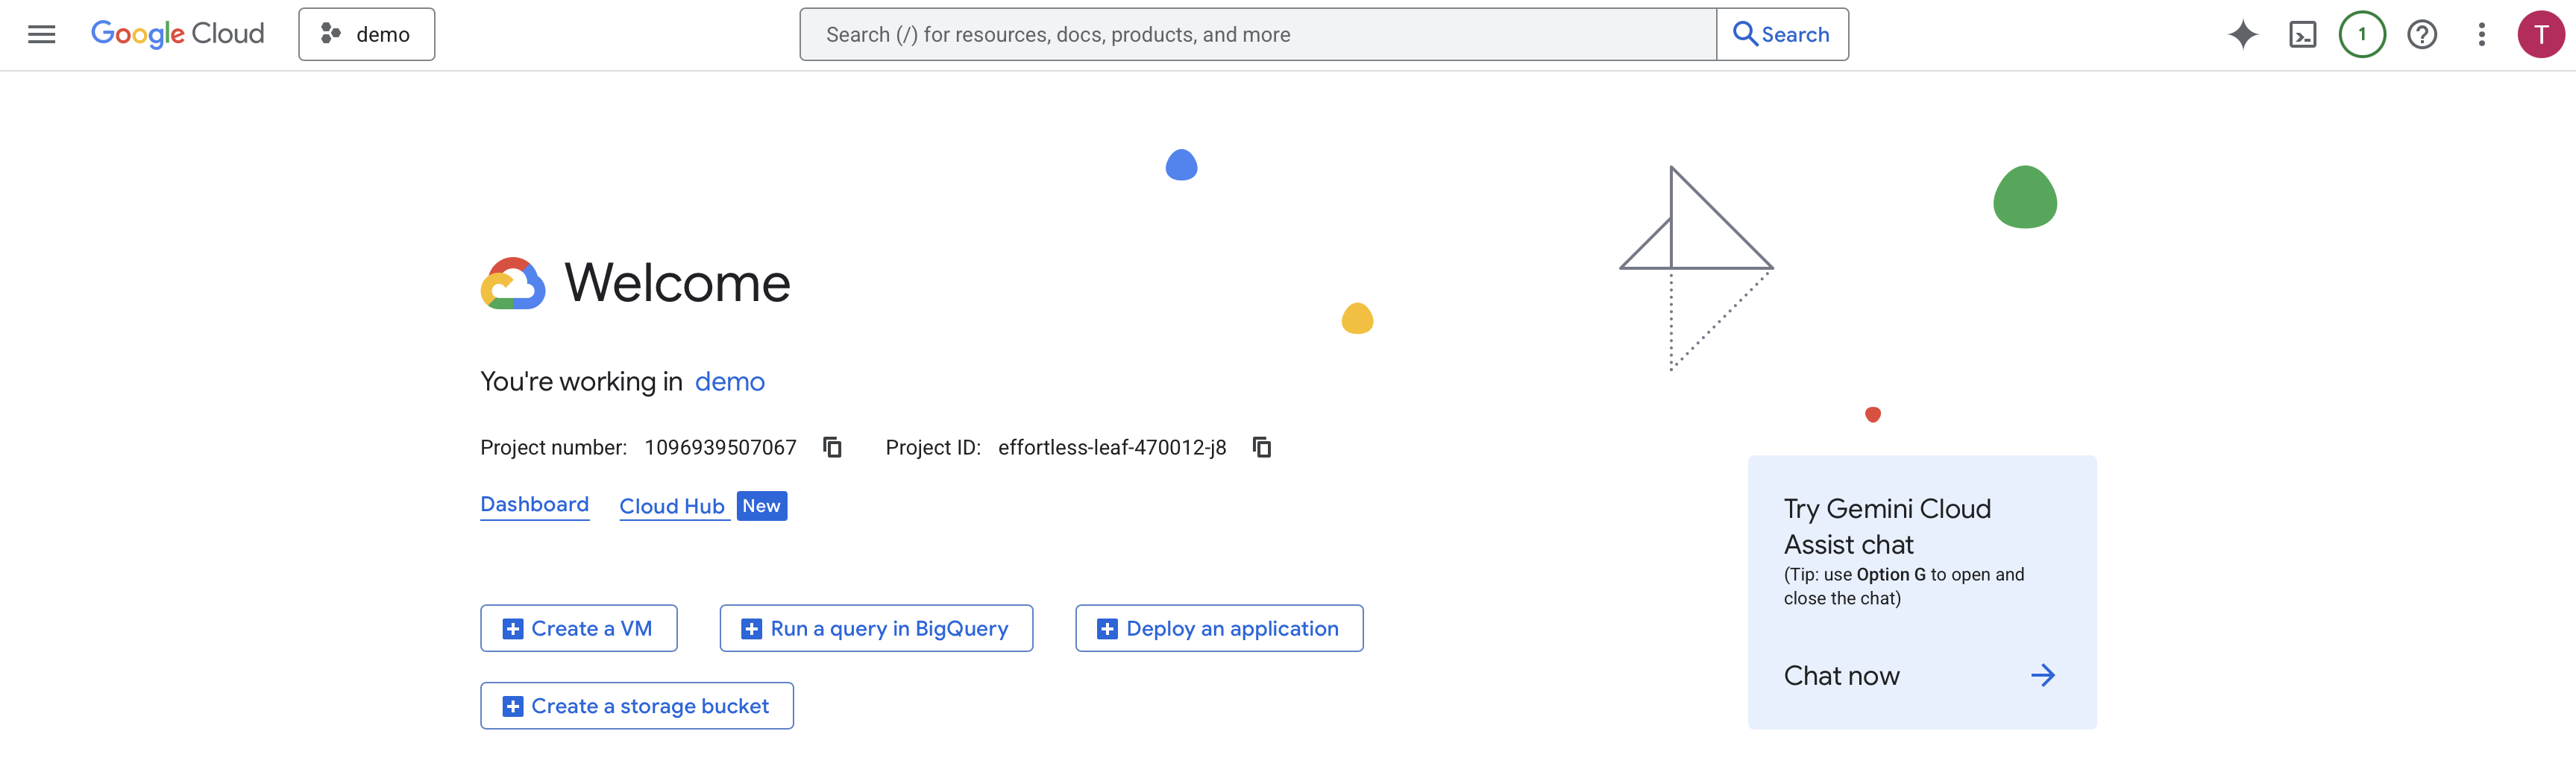Open the help question mark icon
The image size is (2576, 775).
[2421, 35]
